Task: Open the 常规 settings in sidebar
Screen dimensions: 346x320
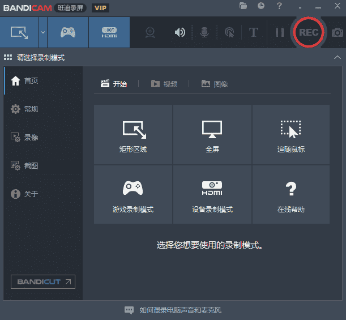Action: tap(31, 109)
